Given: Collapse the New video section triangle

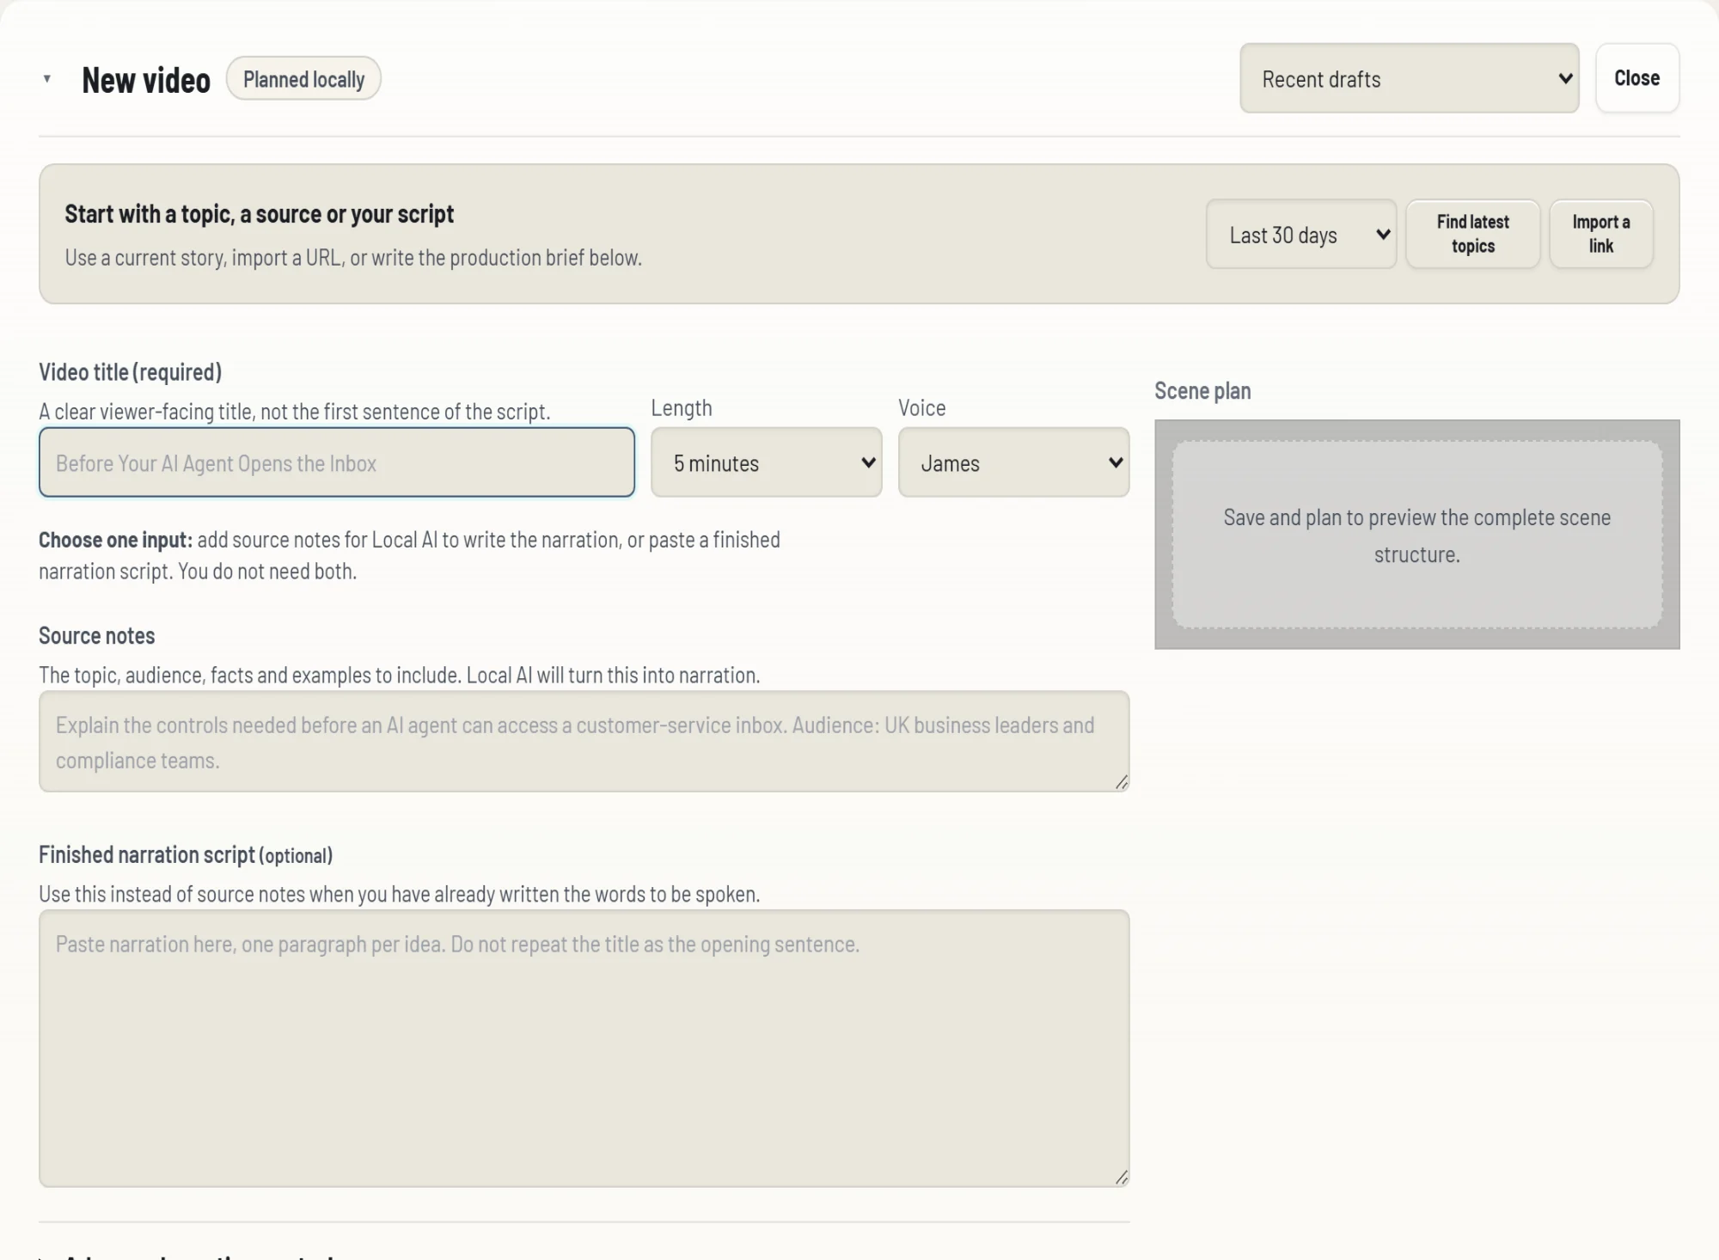Looking at the screenshot, I should point(47,79).
